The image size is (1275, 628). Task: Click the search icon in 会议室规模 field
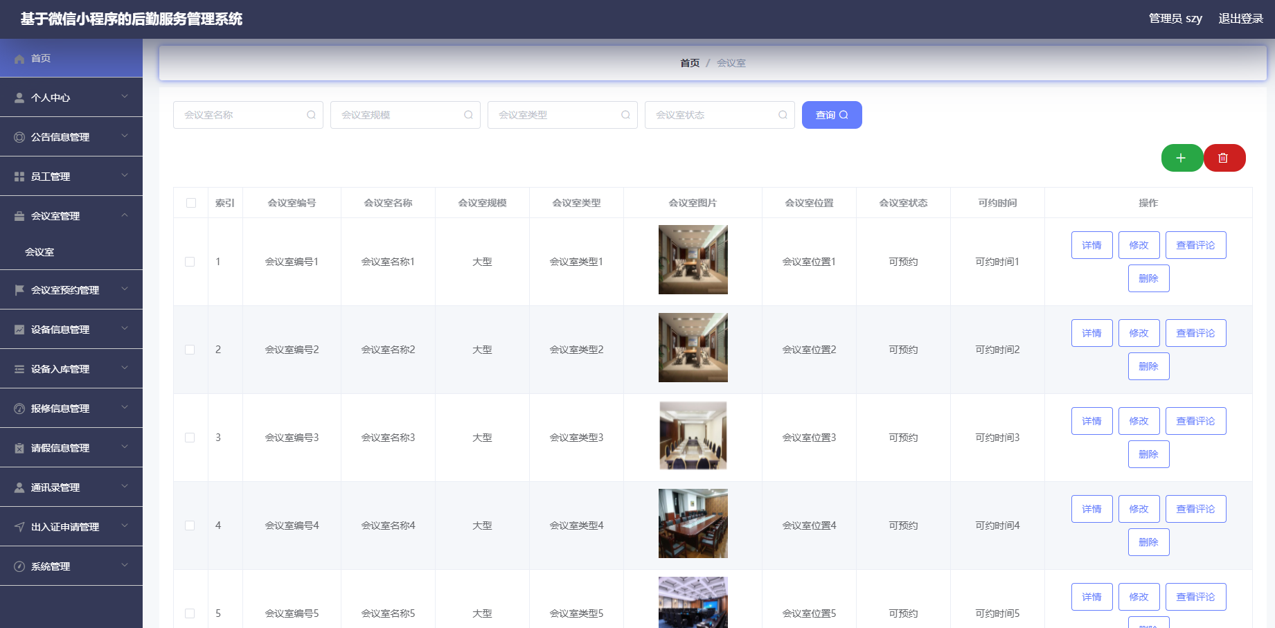point(468,115)
